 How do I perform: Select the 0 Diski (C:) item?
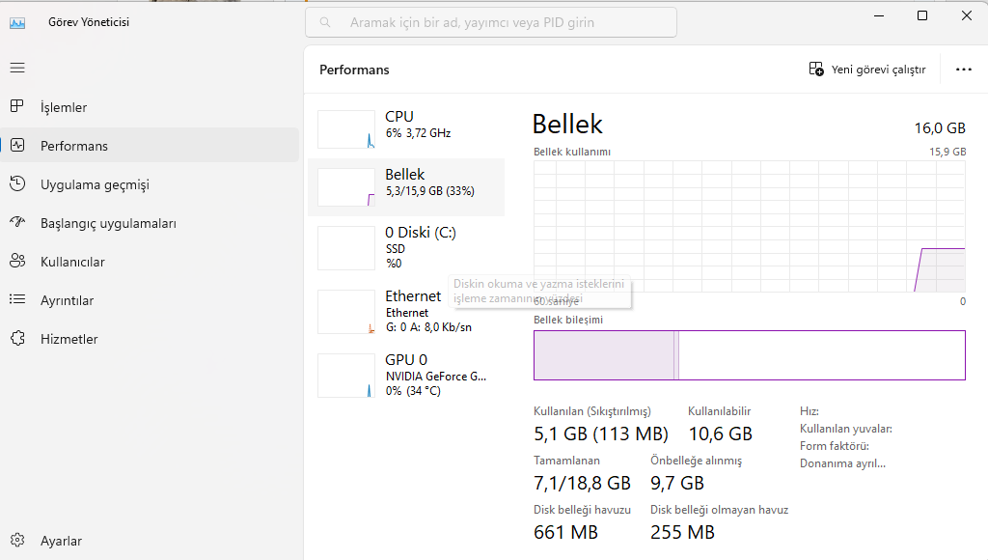click(406, 246)
